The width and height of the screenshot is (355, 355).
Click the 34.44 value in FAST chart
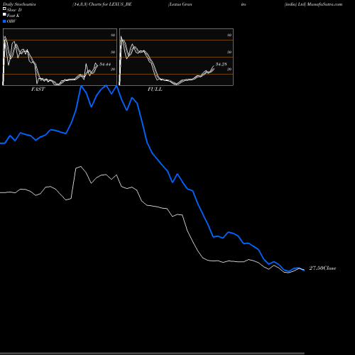(105, 64)
